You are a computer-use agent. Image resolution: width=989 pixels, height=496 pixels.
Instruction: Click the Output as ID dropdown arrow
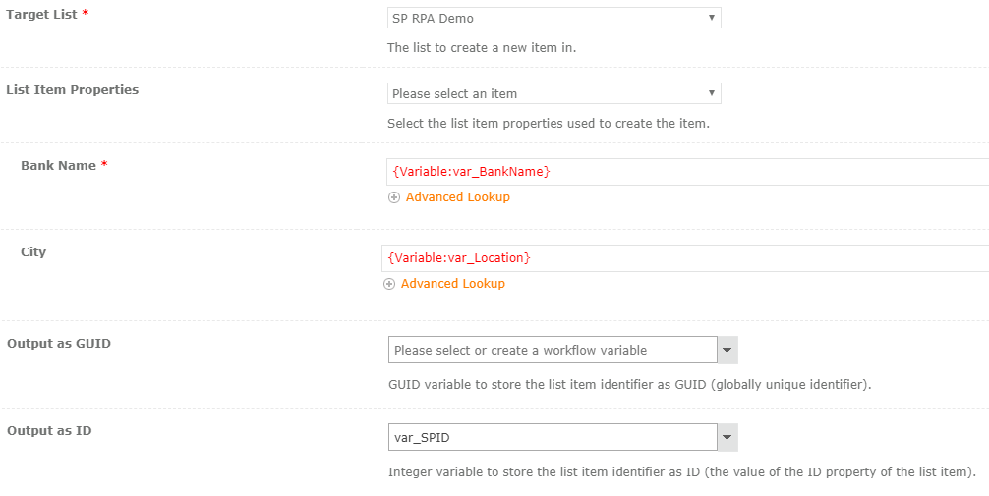[x=727, y=437]
